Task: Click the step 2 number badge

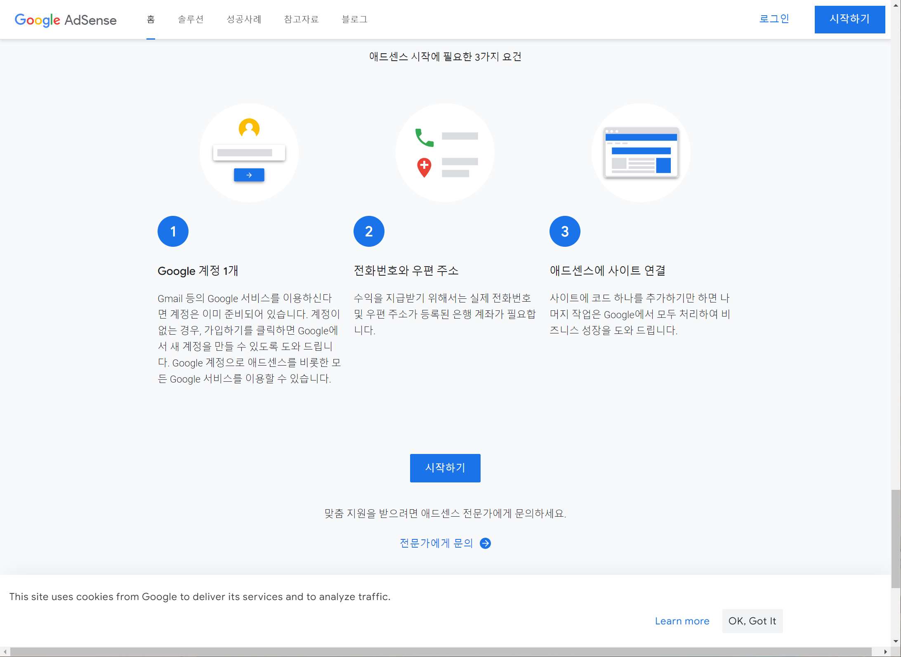Action: (369, 231)
